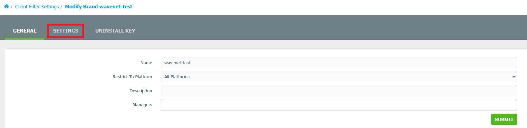Click the green indicator under GENERAL
The height and width of the screenshot is (128, 527).
point(25,39)
